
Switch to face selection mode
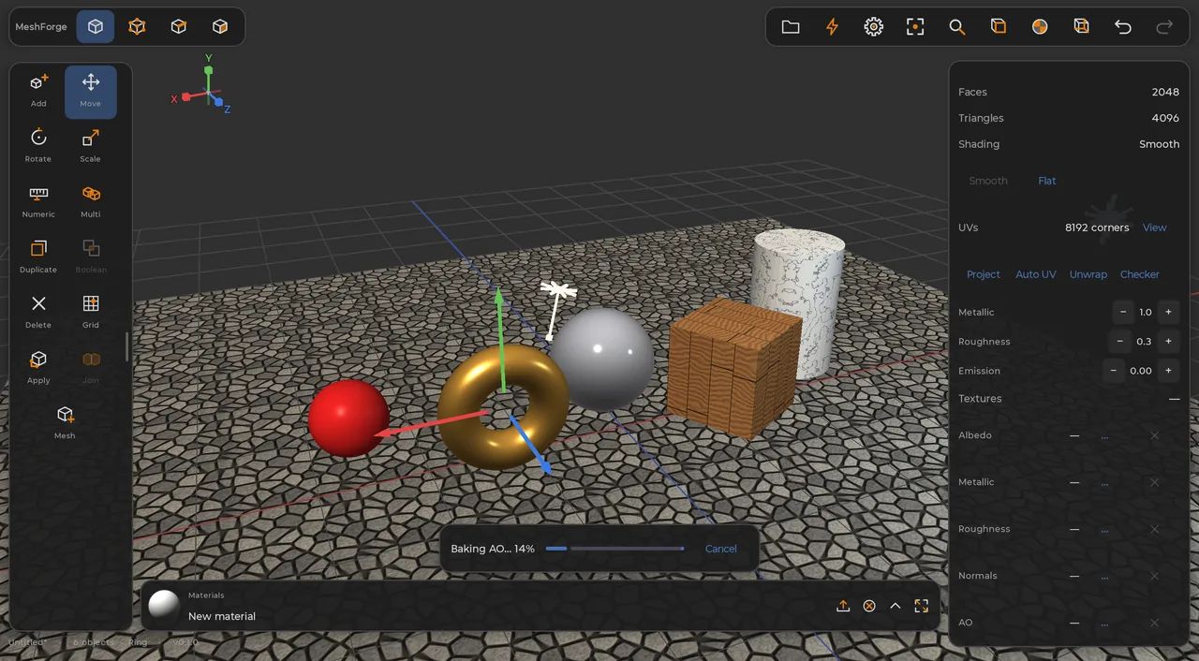tap(220, 27)
